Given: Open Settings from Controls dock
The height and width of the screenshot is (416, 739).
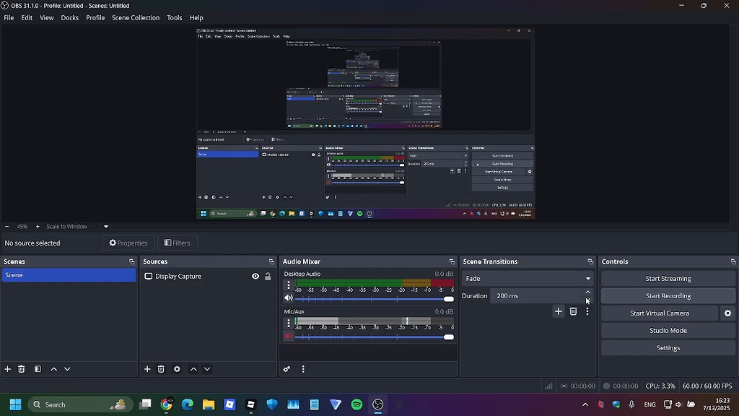Looking at the screenshot, I should (668, 348).
